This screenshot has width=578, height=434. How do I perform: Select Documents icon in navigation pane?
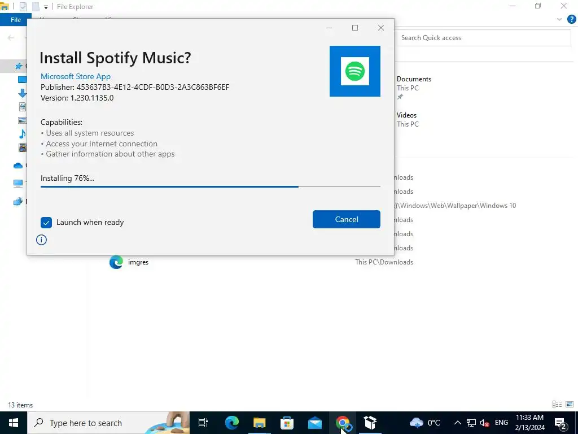coord(22,107)
